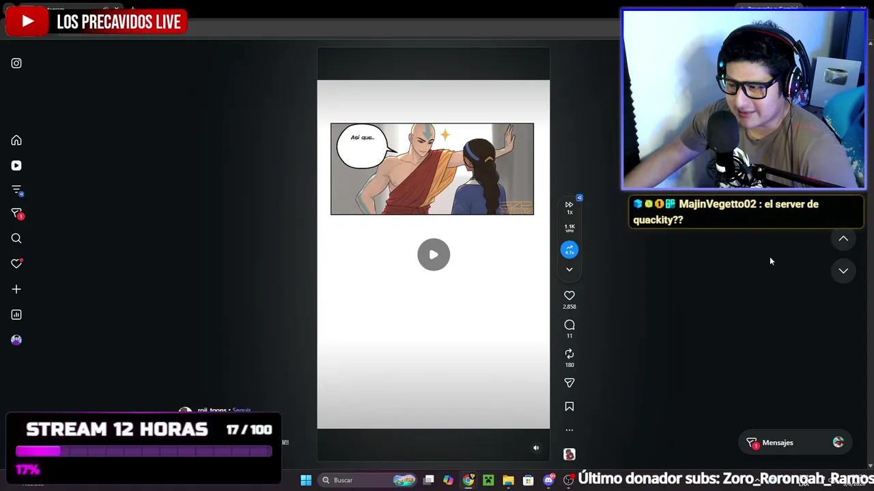Open Microsoft Store from the taskbar
Image resolution: width=874 pixels, height=491 pixels.
pyautogui.click(x=528, y=480)
